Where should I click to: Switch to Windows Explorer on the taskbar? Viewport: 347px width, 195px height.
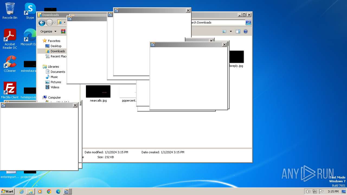[x=31, y=191]
